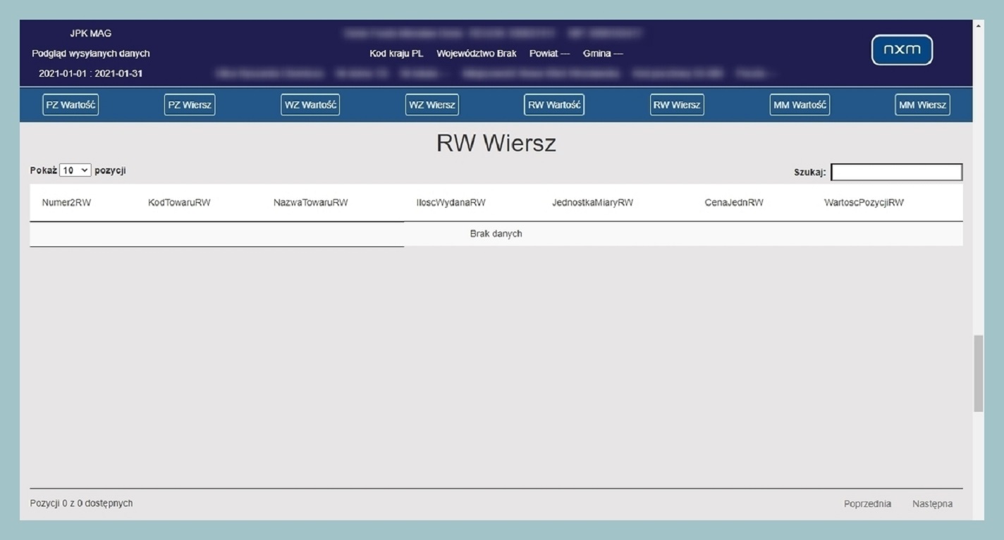Open the WZ Wiersz view
This screenshot has width=1004, height=540.
pos(431,104)
